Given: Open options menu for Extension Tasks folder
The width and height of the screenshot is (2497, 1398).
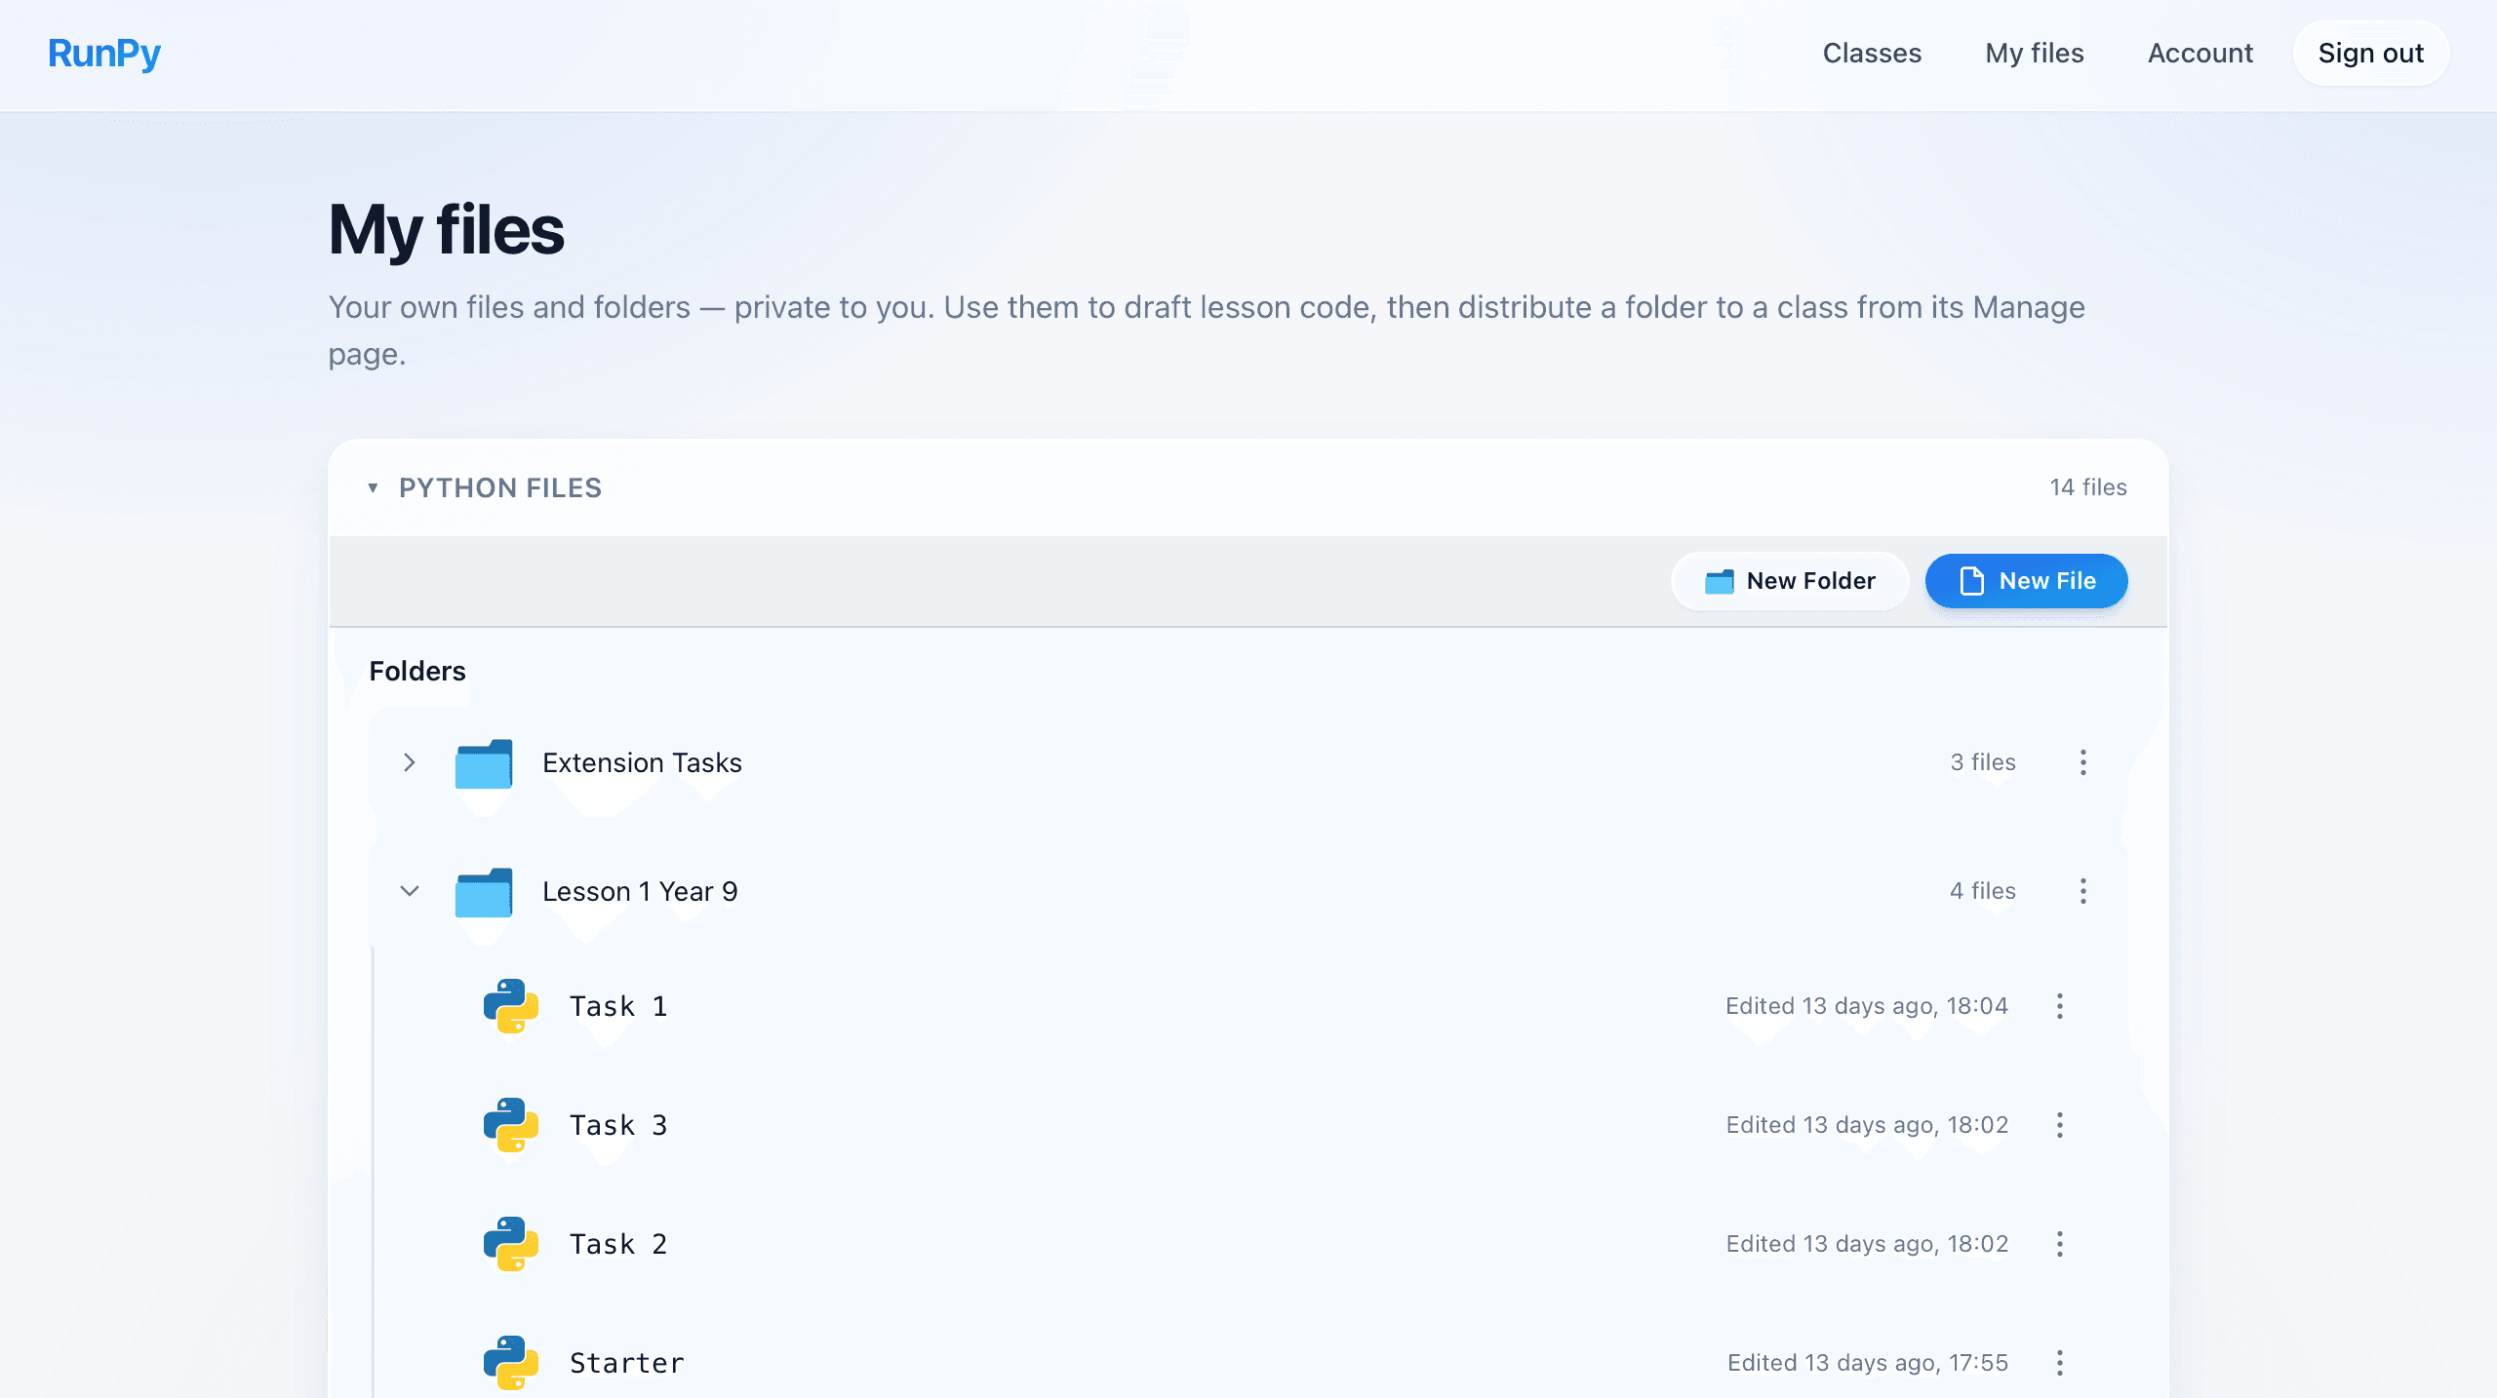Looking at the screenshot, I should (x=2082, y=762).
